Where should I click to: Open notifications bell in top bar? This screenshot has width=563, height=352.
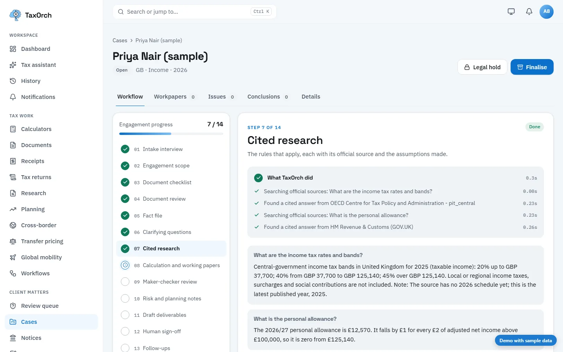point(529,11)
